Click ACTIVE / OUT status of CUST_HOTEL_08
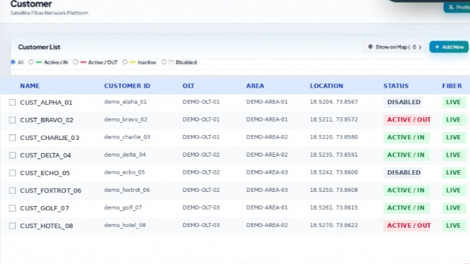 [407, 226]
